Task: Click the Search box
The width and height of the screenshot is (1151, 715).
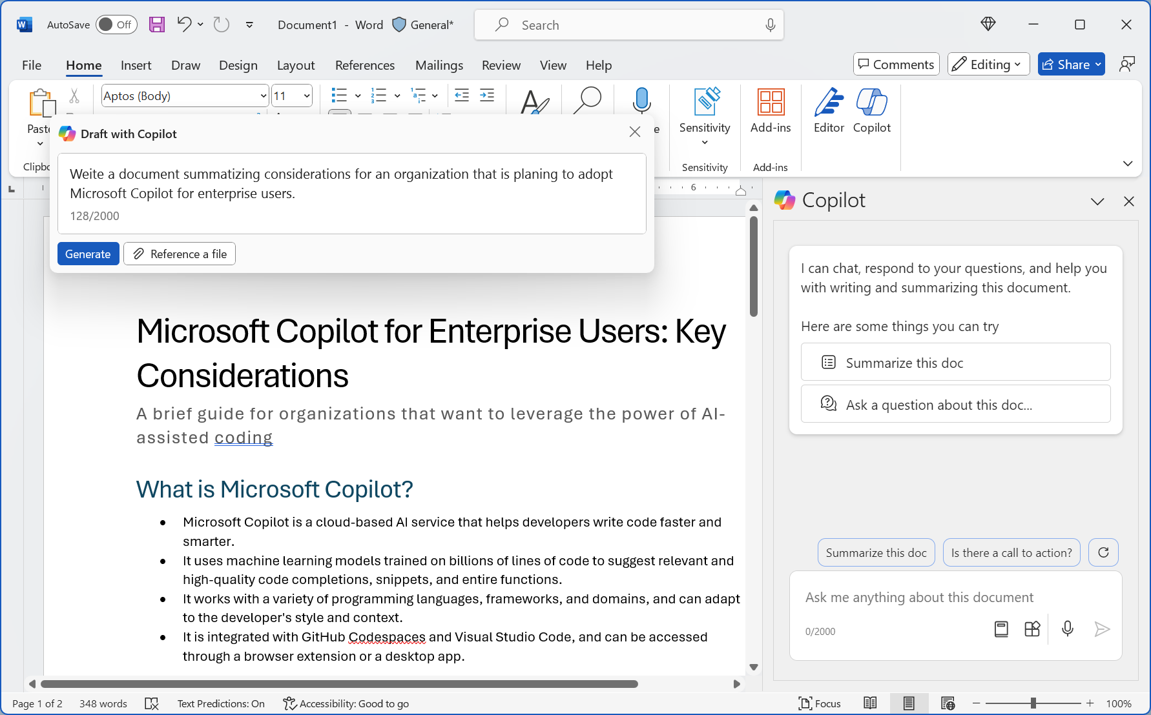Action: [628, 25]
